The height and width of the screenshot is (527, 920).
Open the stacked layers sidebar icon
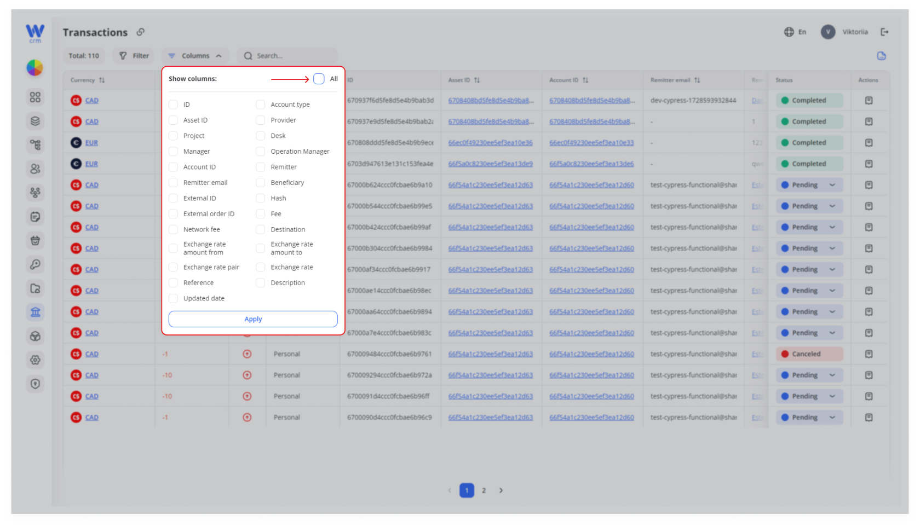pos(35,121)
